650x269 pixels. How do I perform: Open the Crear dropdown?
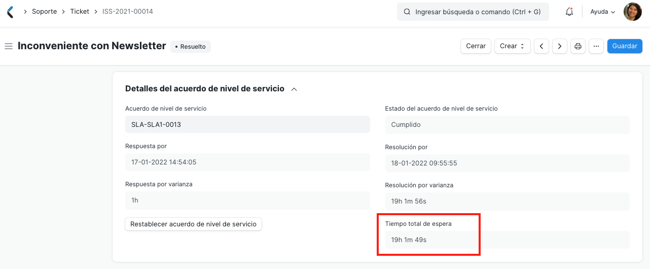click(x=512, y=46)
